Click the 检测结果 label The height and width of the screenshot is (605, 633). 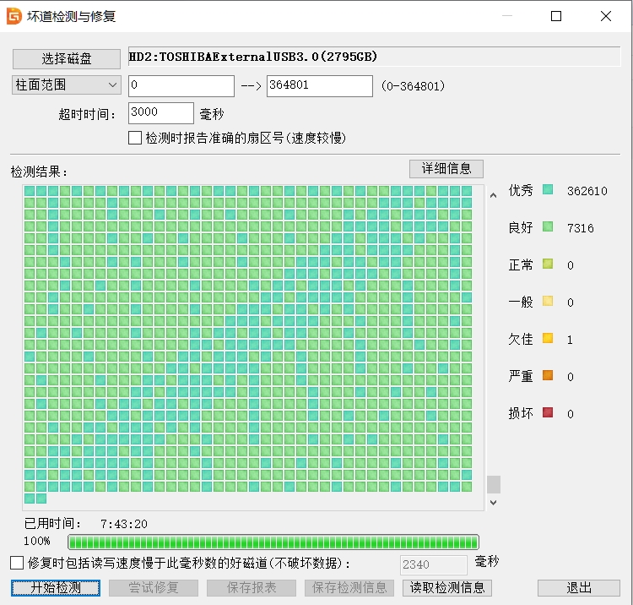pyautogui.click(x=39, y=172)
